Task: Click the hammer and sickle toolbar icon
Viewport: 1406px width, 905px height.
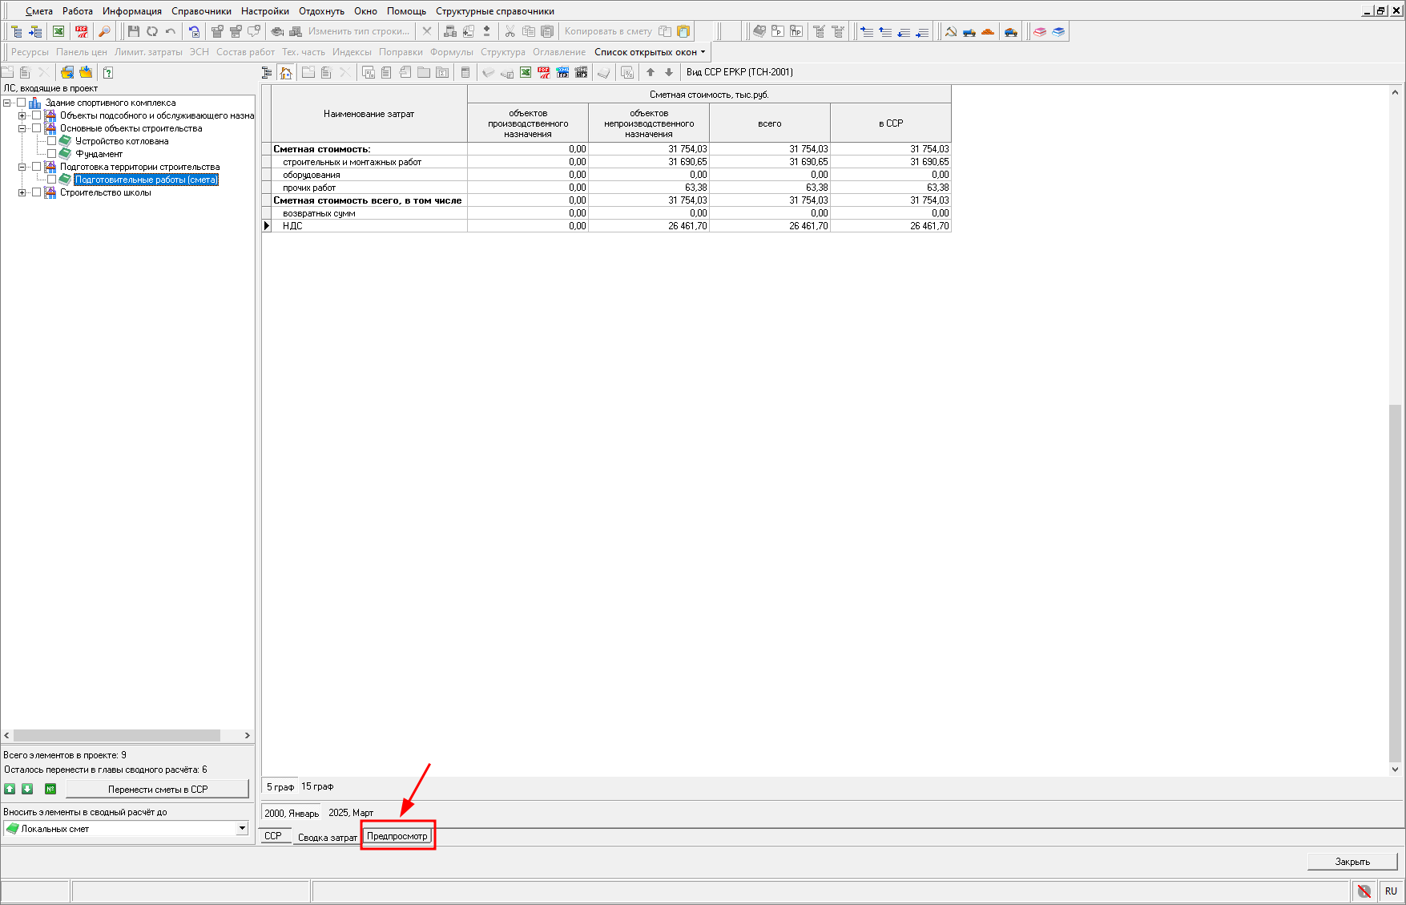Action: click(951, 31)
